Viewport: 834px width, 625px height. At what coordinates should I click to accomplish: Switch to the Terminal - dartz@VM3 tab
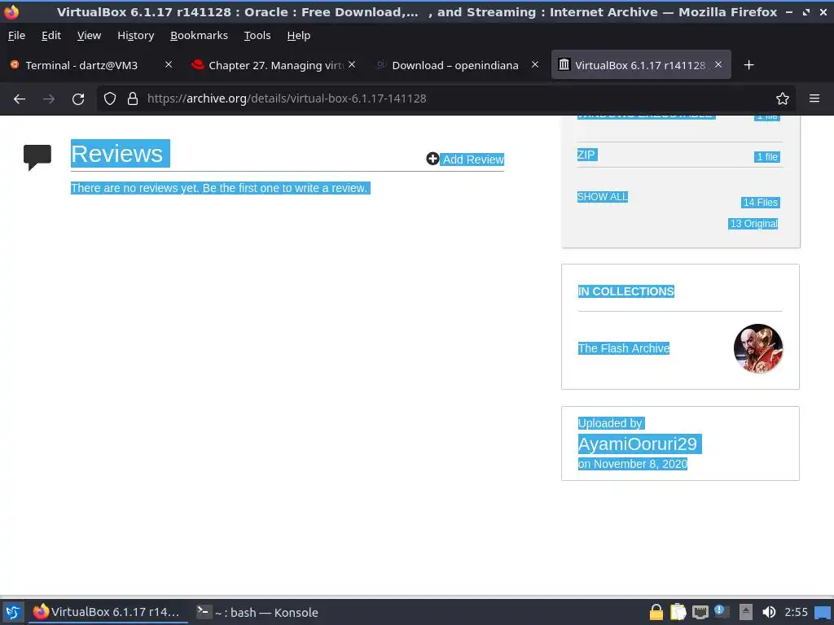(x=81, y=65)
